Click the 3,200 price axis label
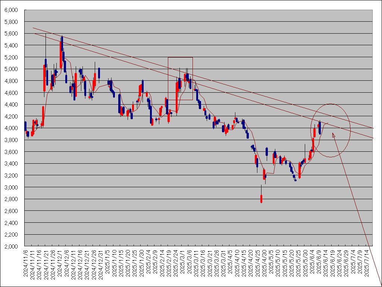The height and width of the screenshot is (287, 382). [11, 176]
